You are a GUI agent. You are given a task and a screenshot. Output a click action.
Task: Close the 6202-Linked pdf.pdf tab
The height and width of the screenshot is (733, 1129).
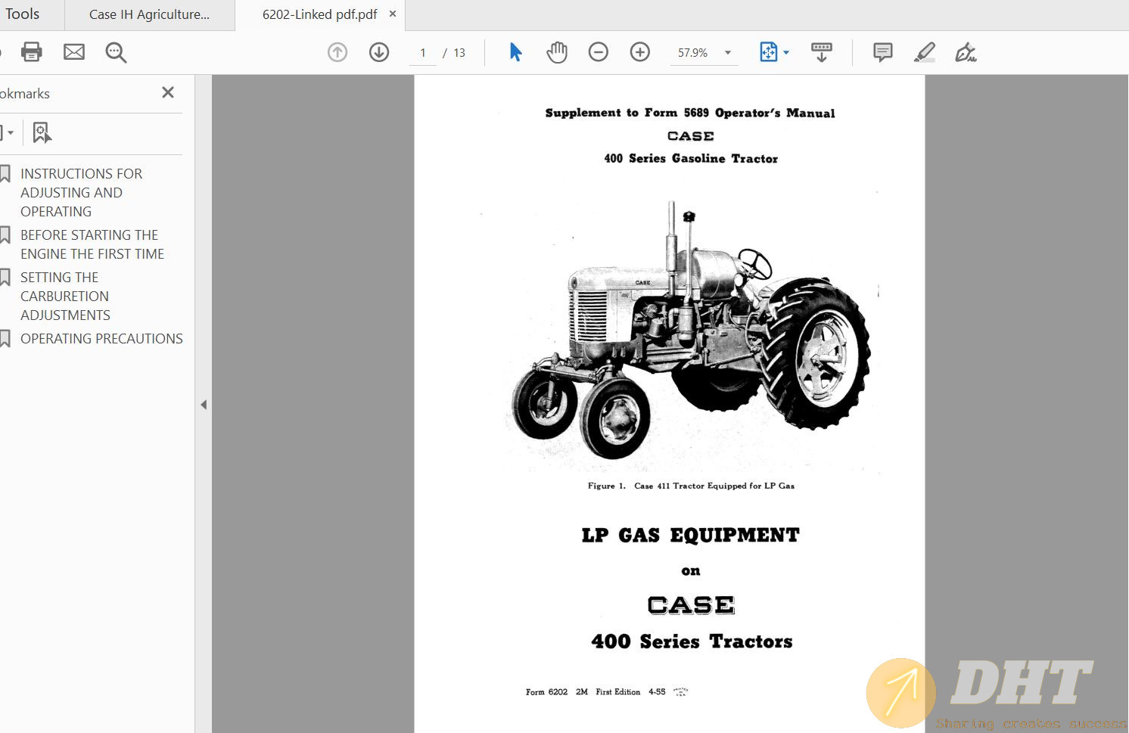click(393, 14)
